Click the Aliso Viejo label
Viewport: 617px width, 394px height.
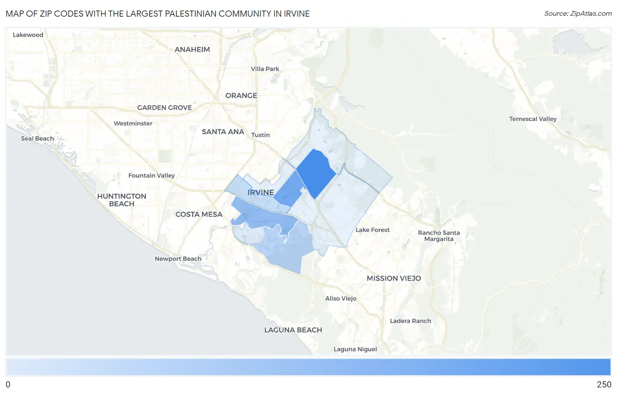pyautogui.click(x=341, y=298)
